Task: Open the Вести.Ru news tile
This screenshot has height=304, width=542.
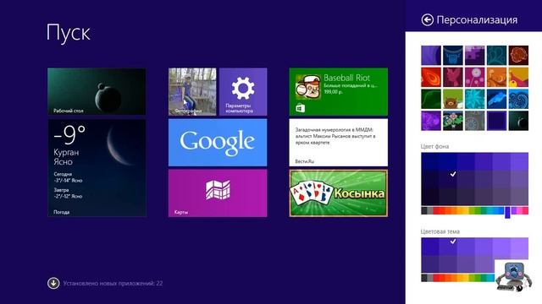Action: (x=339, y=143)
